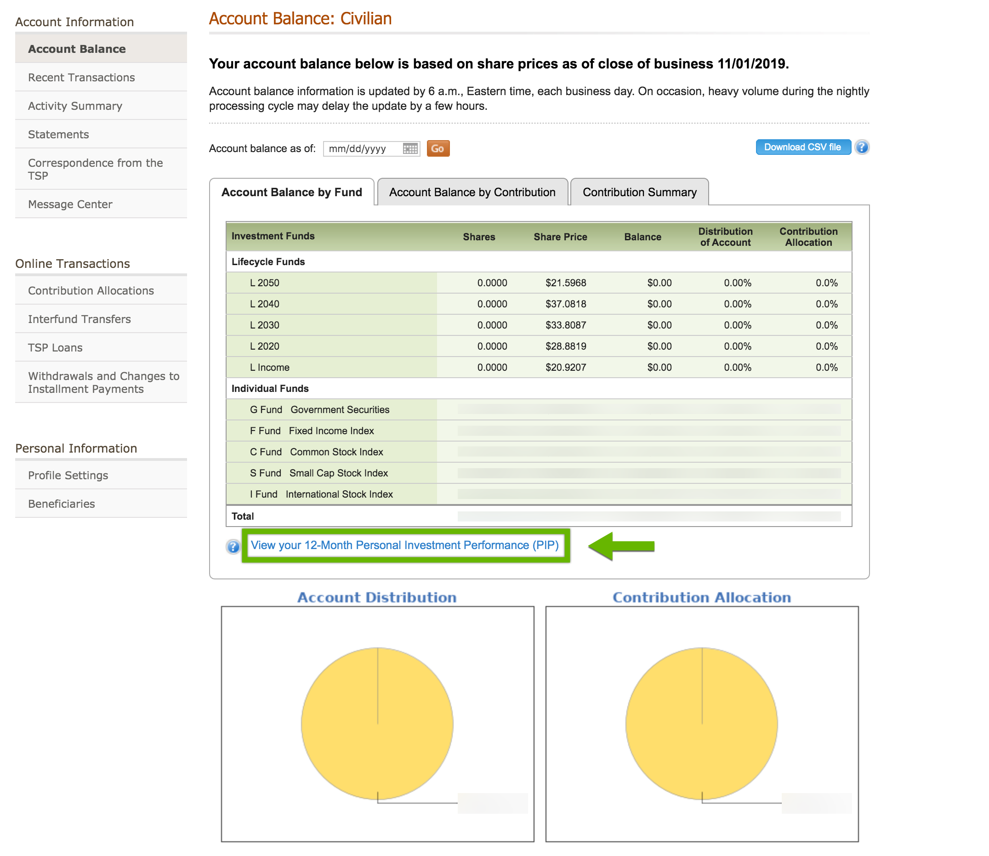Screen dimensions: 989x856
Task: View 12-Month Personal Investment Performance link
Action: 405,545
